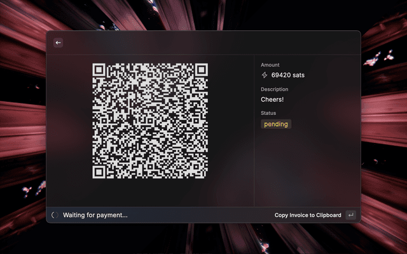Copy Invoice to Clipboard

[308, 215]
